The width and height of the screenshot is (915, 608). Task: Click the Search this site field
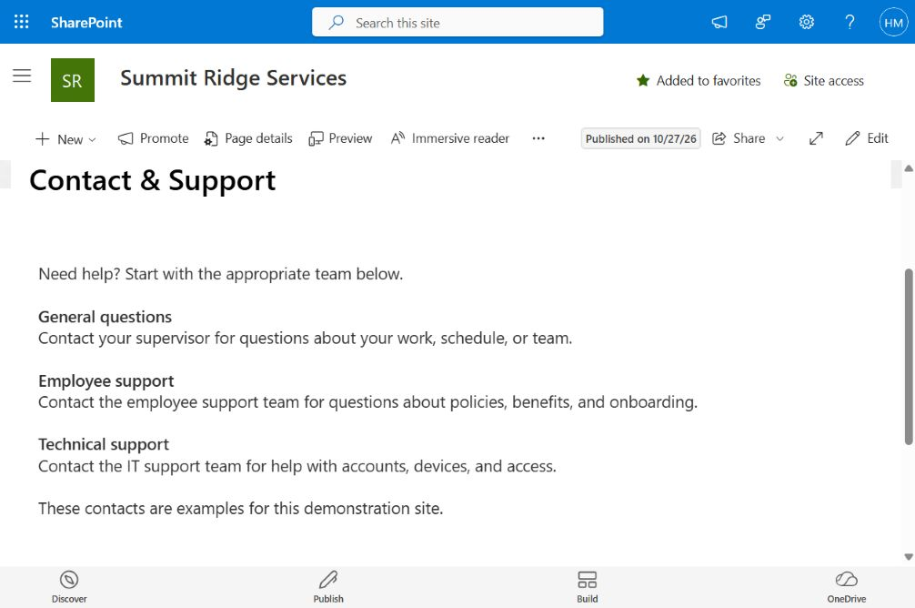(x=457, y=22)
